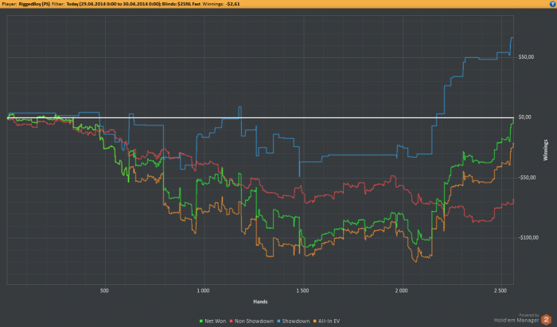Click the 2 000 hands axis tick label
Screen dimensions: 557x327
(401, 290)
